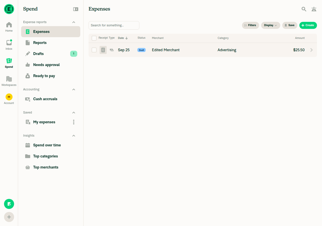This screenshot has height=226, width=322.
Task: Click the Expensify logo icon
Action: pyautogui.click(x=9, y=9)
